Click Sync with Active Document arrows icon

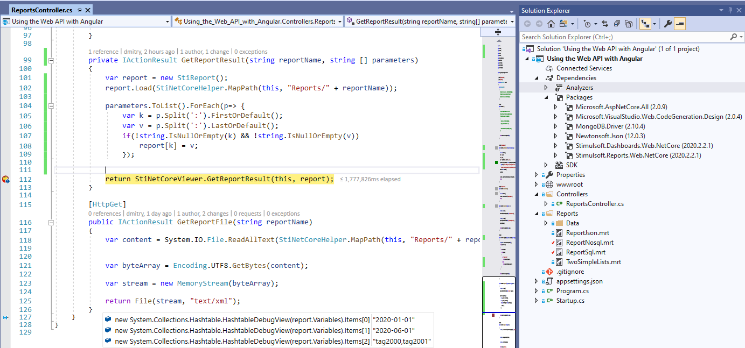pyautogui.click(x=605, y=24)
